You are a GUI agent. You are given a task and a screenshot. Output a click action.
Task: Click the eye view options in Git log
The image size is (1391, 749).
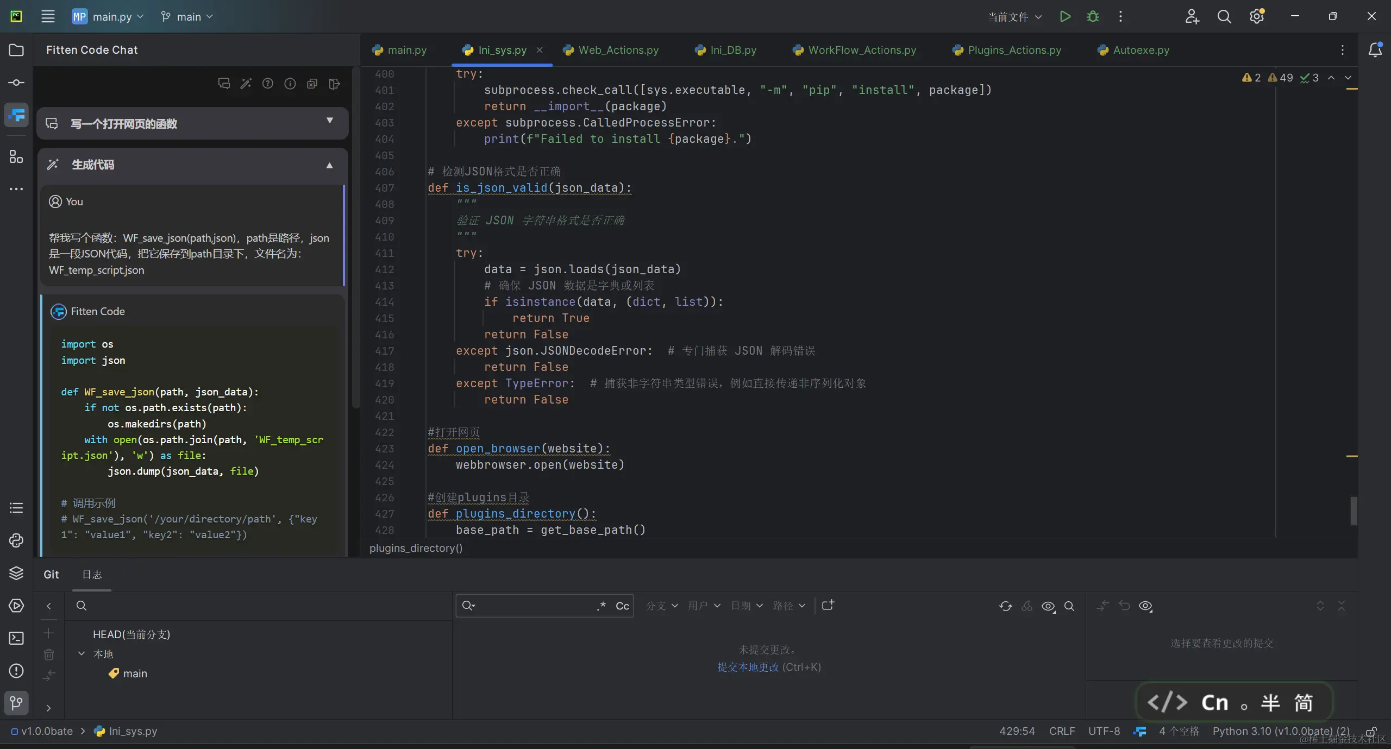(1048, 606)
